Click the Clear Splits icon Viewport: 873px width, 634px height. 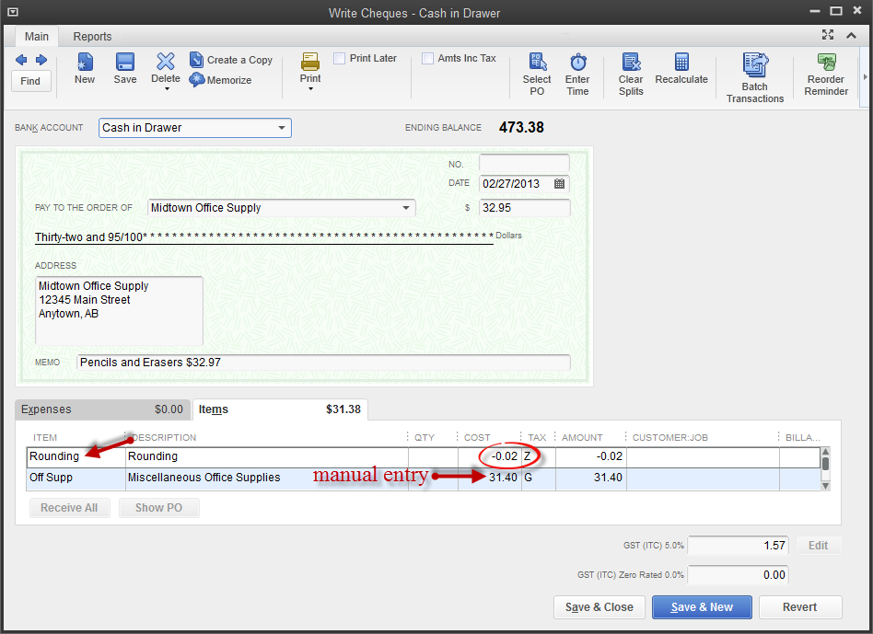[631, 63]
